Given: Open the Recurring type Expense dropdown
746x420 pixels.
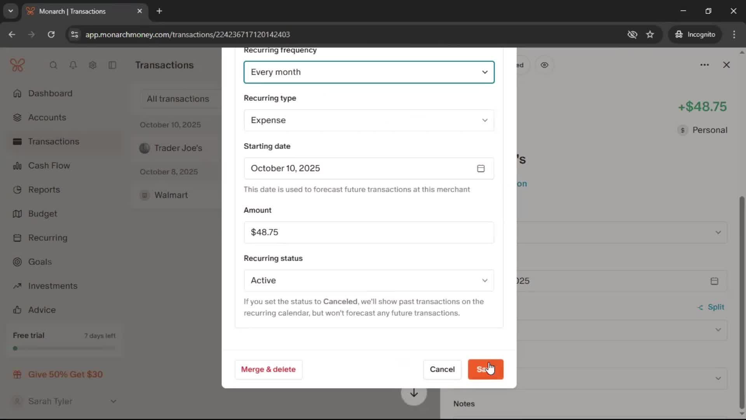Looking at the screenshot, I should (369, 120).
